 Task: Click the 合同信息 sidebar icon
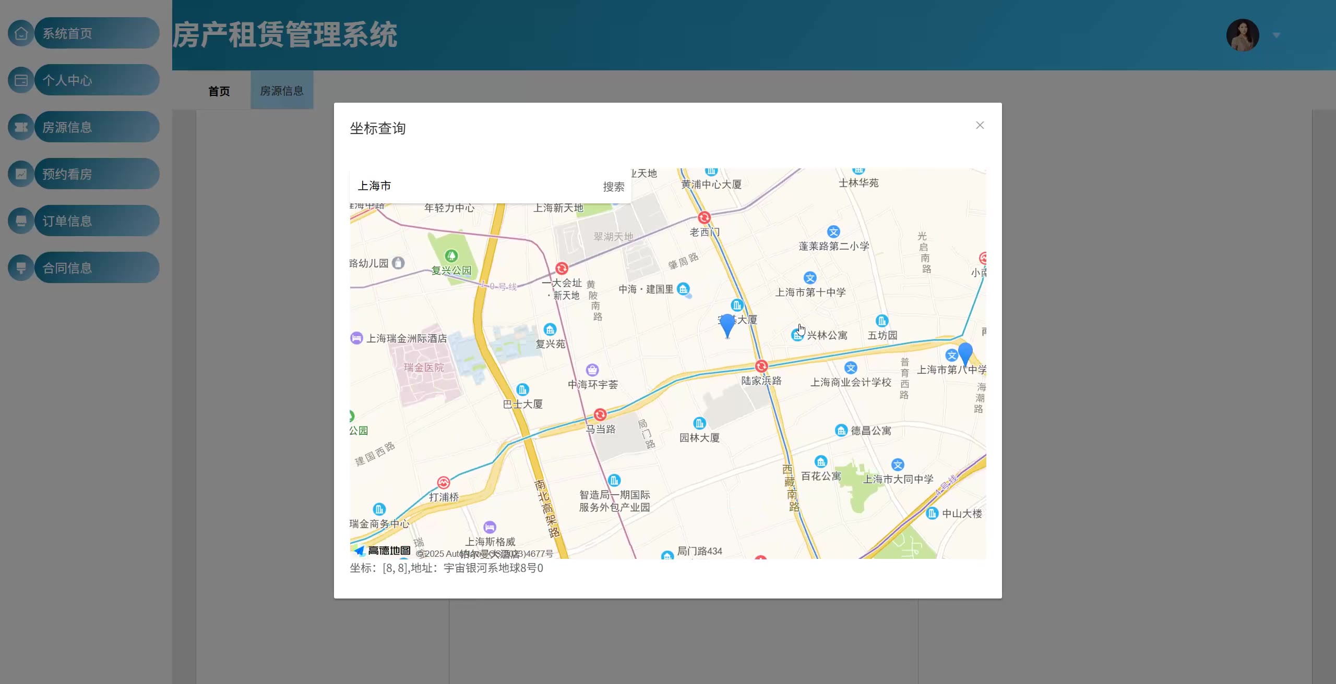21,268
